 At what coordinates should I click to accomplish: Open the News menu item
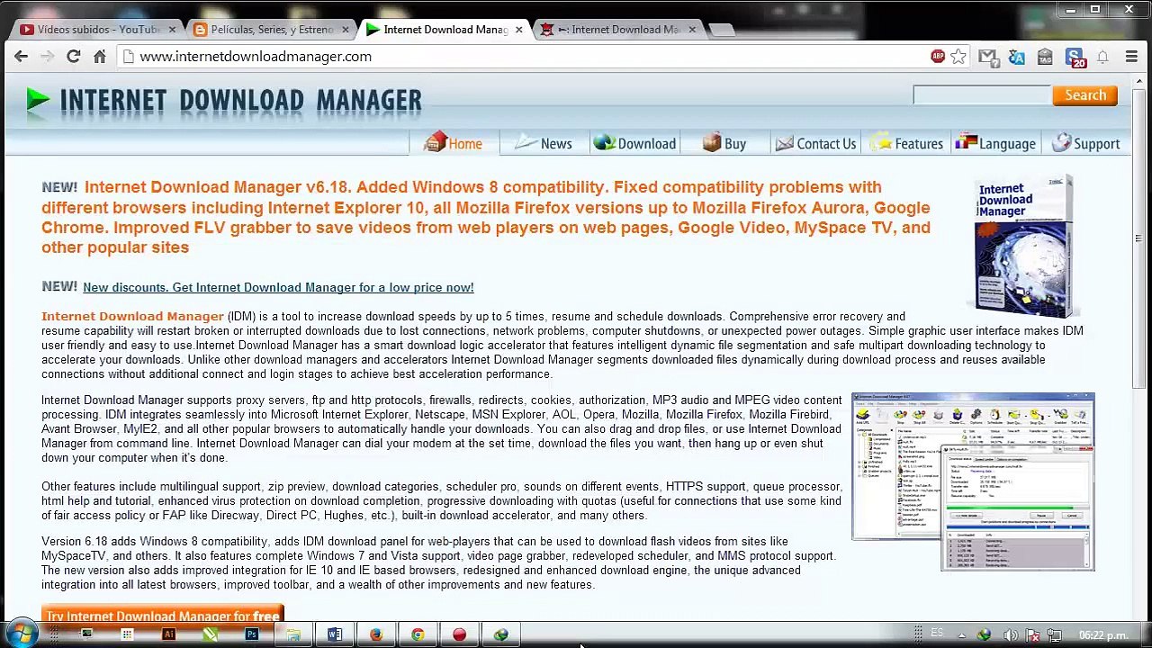click(544, 143)
